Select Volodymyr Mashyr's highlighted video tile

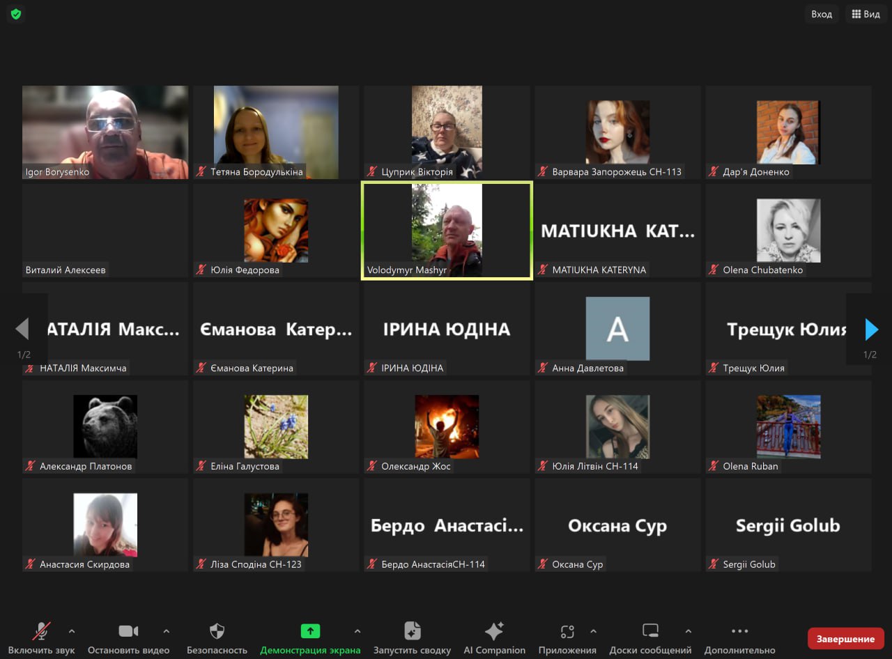(447, 231)
